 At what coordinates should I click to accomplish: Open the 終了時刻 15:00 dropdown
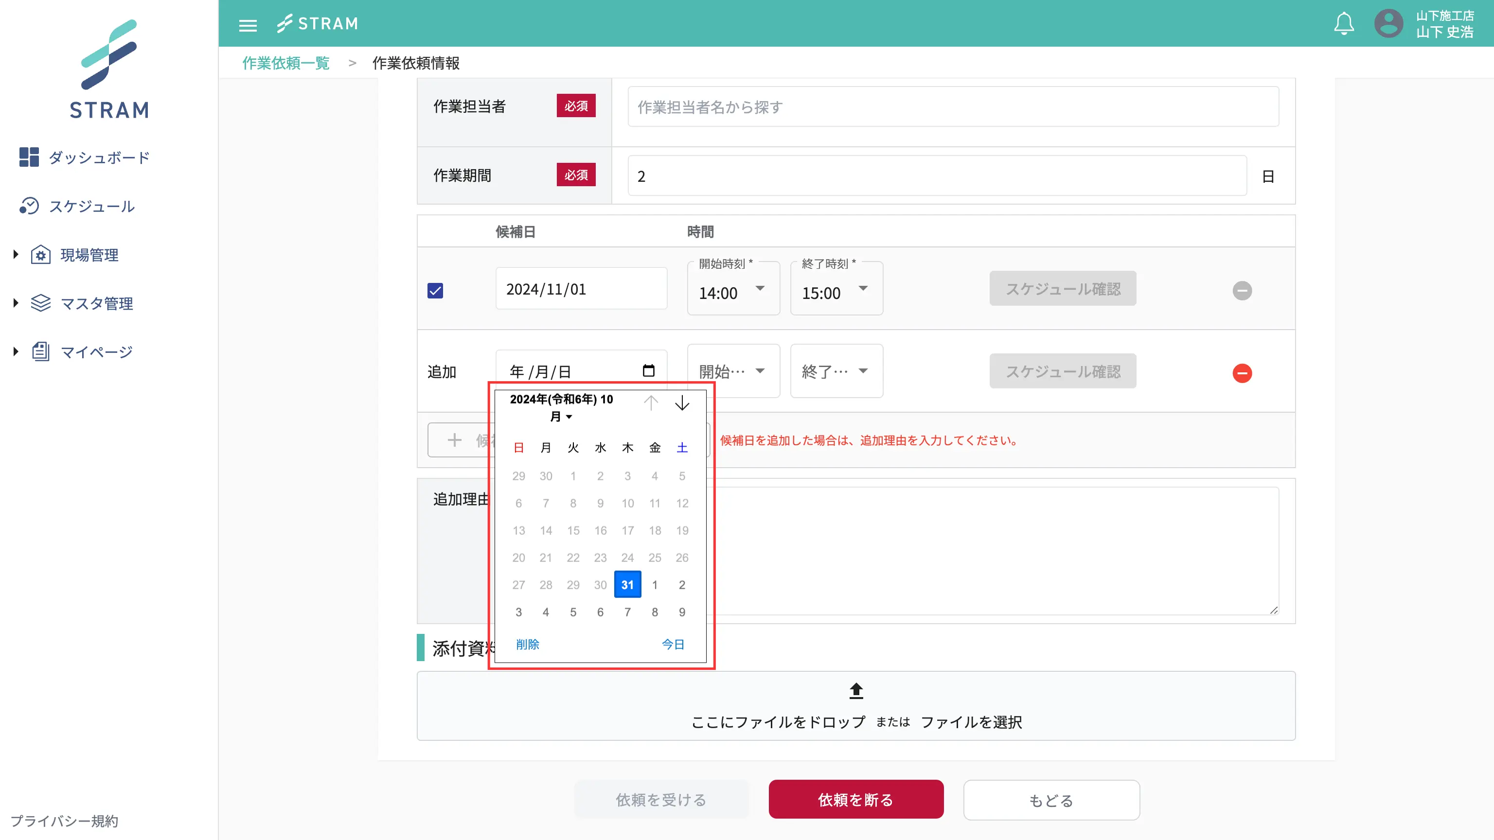click(836, 290)
